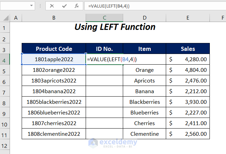Select row 4 header

coord(5,59)
